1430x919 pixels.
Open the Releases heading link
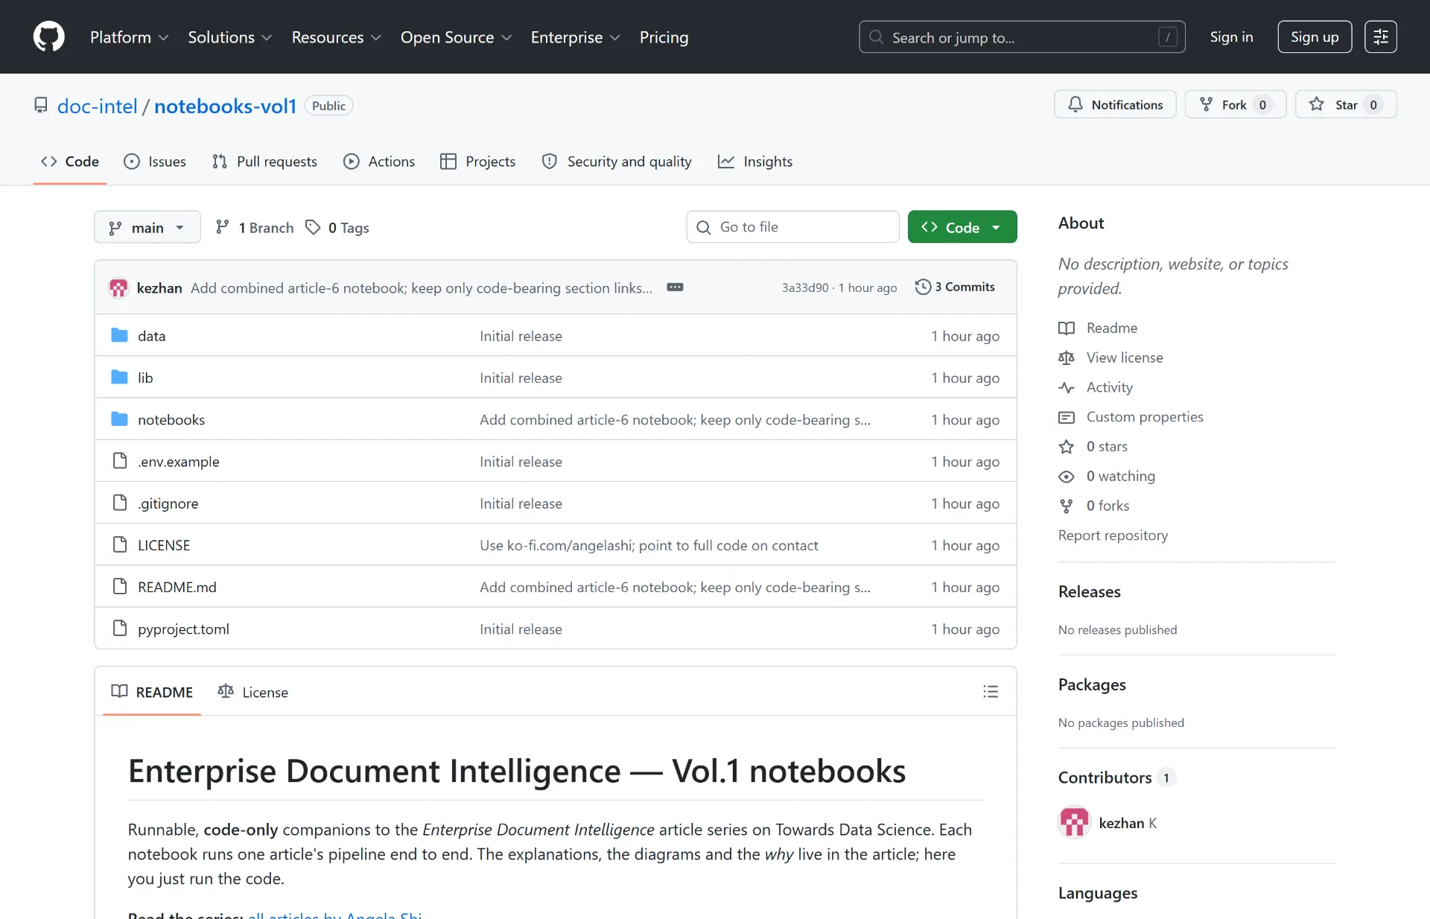(x=1089, y=591)
